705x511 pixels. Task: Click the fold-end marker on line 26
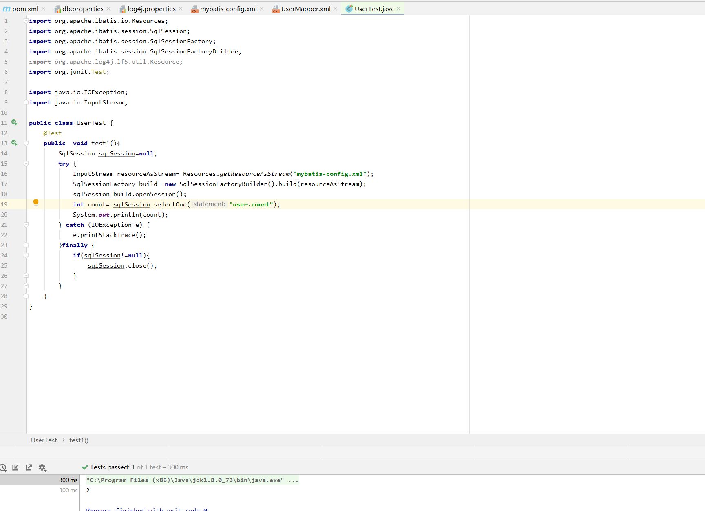click(x=26, y=276)
